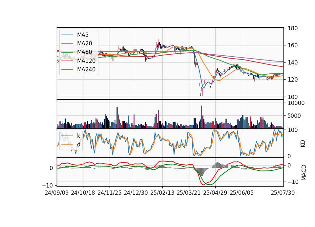Image resolution: width=315 pixels, height=227 pixels.
Task: Click the 140 tick on the price axis
Action: point(292,63)
